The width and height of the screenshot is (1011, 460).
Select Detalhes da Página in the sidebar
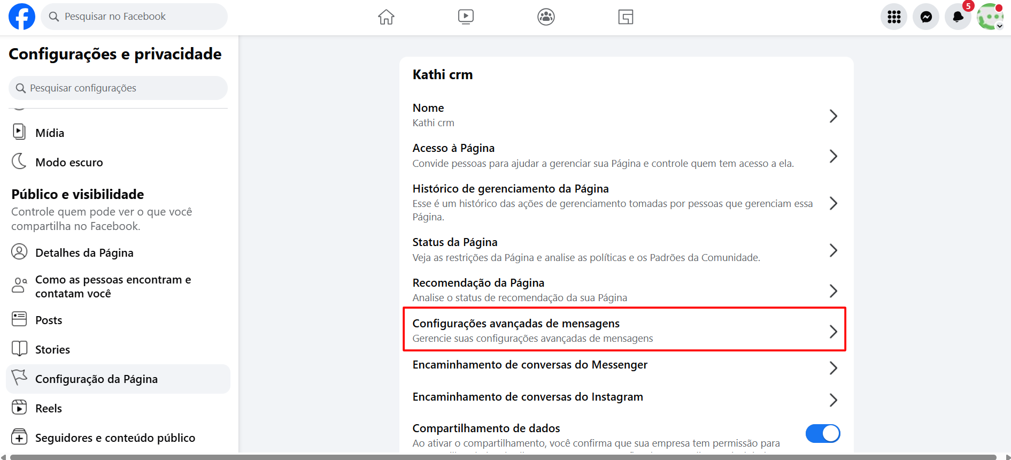point(84,253)
